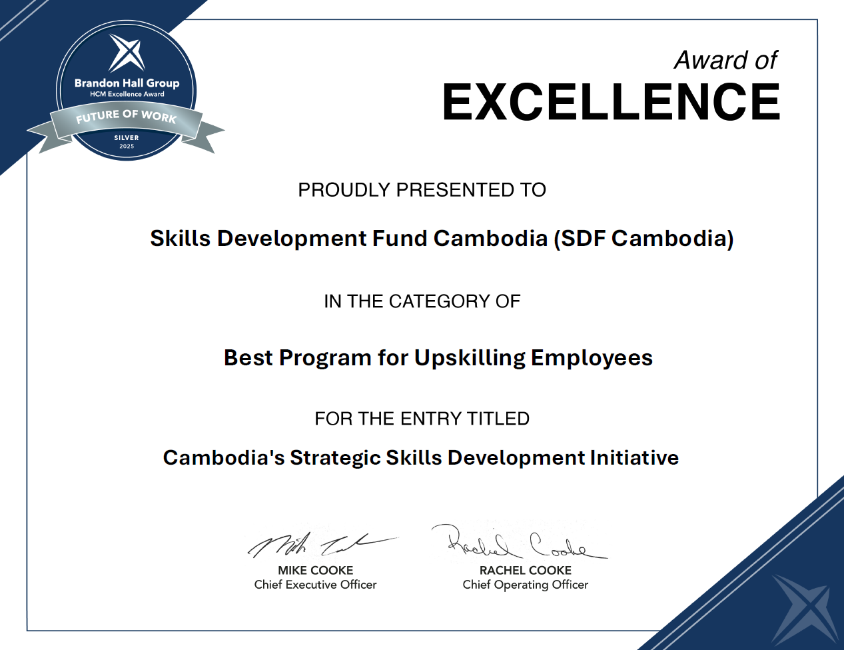Select the "SILVER" label on the badge
The width and height of the screenshot is (844, 650).
[x=127, y=138]
